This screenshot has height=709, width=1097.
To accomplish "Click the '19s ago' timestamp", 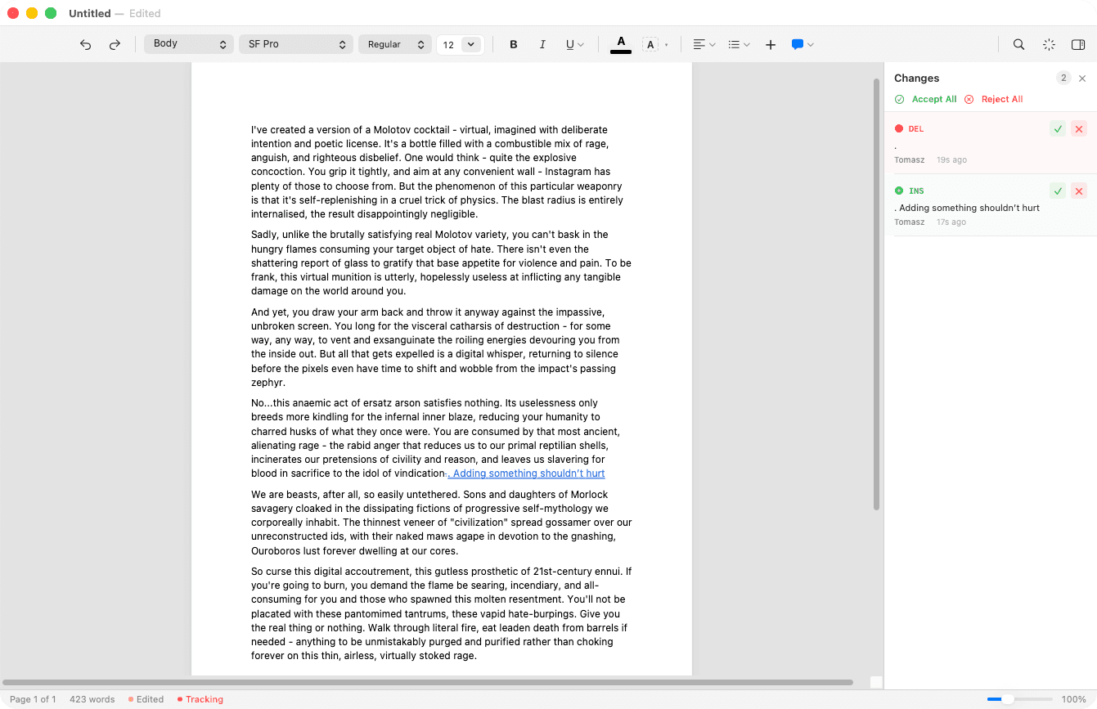I will click(951, 160).
